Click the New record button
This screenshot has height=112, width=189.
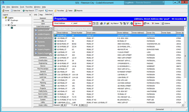tap(138, 24)
